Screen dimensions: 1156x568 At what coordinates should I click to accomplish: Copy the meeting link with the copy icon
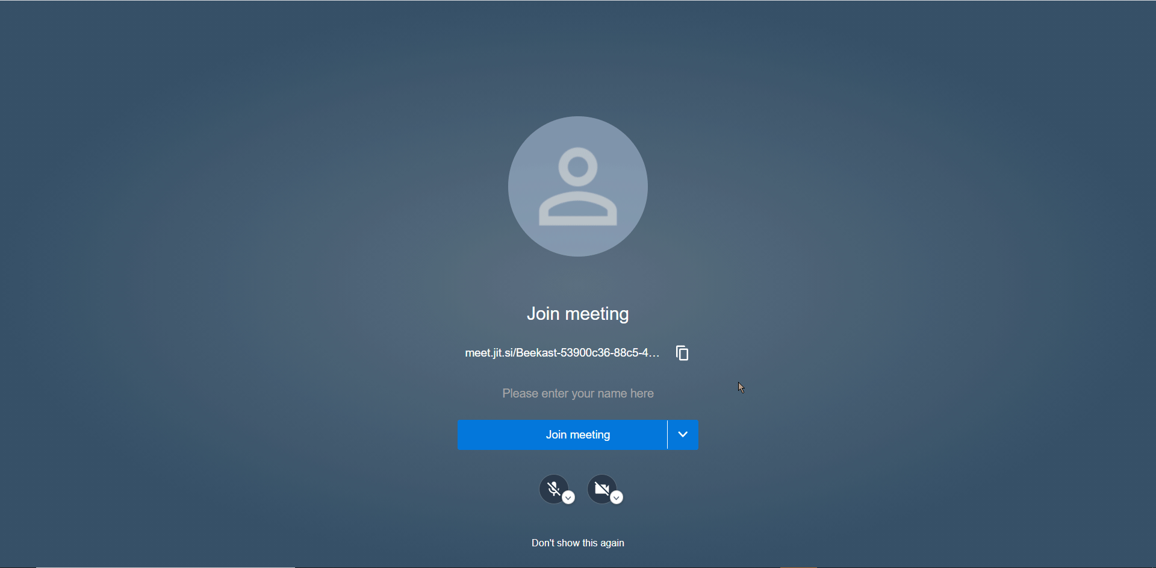(x=682, y=353)
